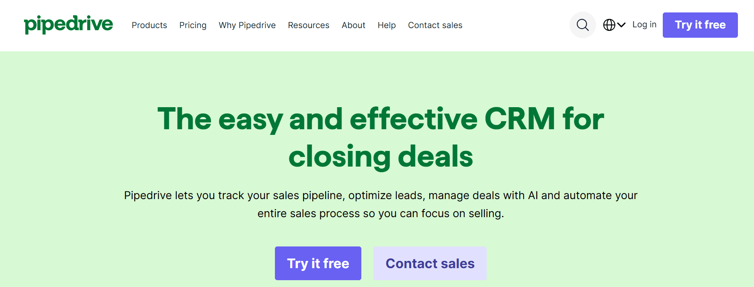Click the Contact sales button below the headline

pyautogui.click(x=430, y=263)
